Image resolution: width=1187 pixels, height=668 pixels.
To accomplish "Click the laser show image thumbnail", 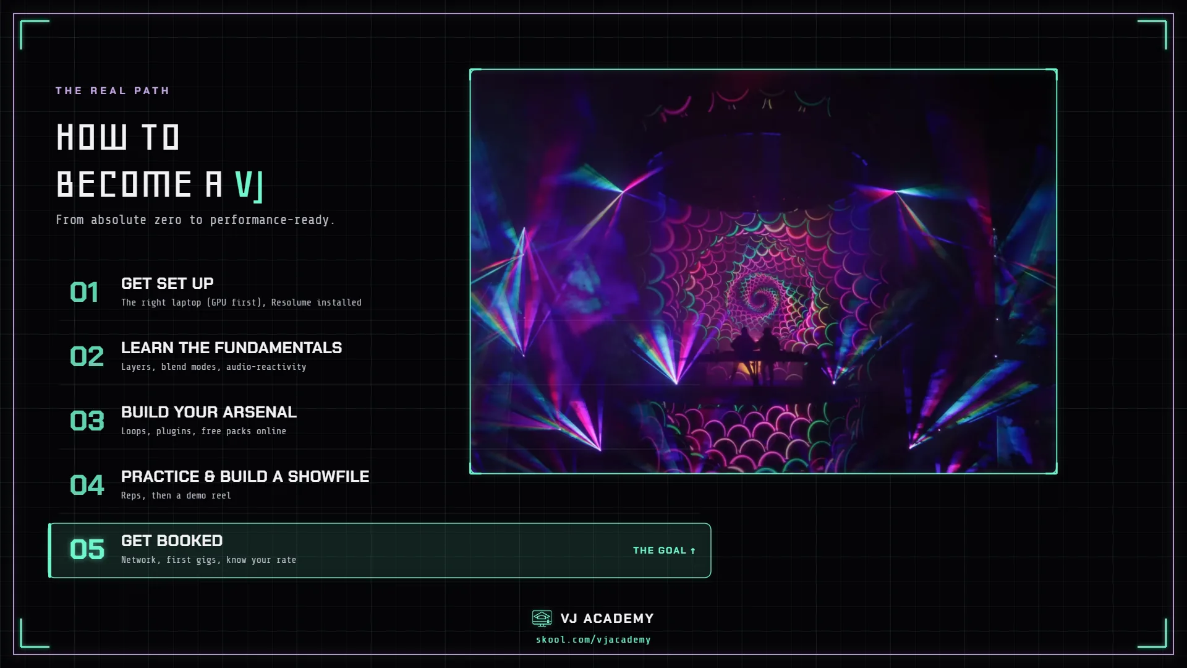I will click(764, 272).
